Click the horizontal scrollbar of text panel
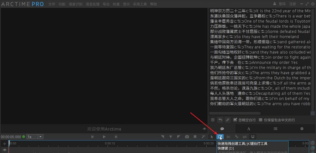Image resolution: width=316 pixels, height=153 pixels. pos(235,113)
